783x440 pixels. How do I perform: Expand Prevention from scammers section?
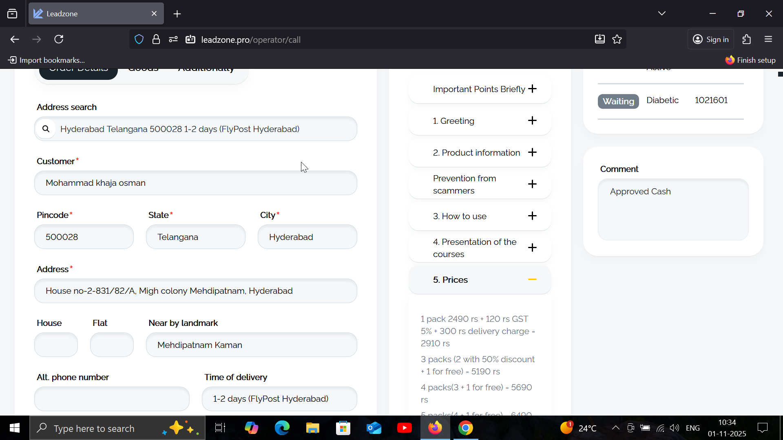[x=532, y=184]
